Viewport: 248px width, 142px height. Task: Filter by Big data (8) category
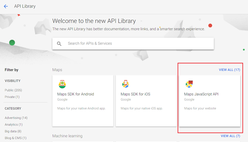pyautogui.click(x=13, y=131)
